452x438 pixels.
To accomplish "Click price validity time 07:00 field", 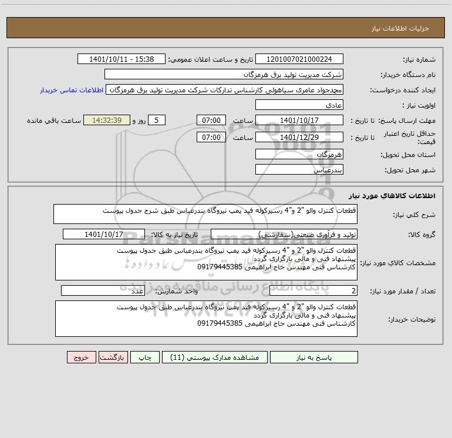I will [x=211, y=137].
